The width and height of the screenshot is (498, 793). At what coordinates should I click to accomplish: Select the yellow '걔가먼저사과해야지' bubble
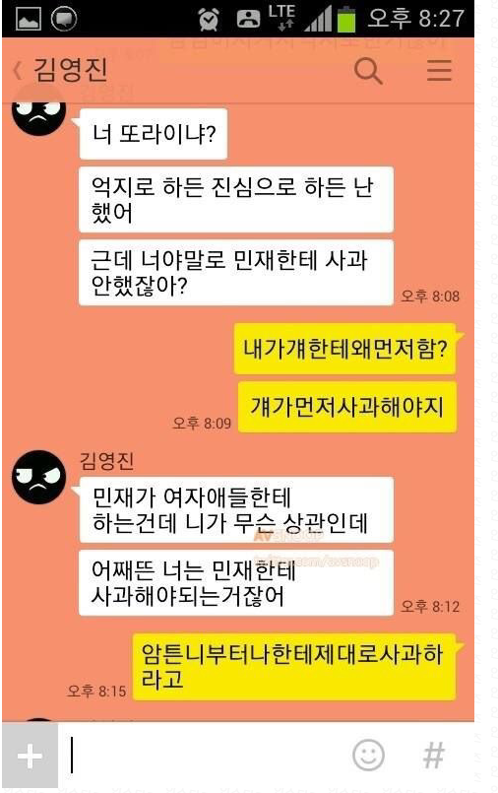(x=347, y=407)
